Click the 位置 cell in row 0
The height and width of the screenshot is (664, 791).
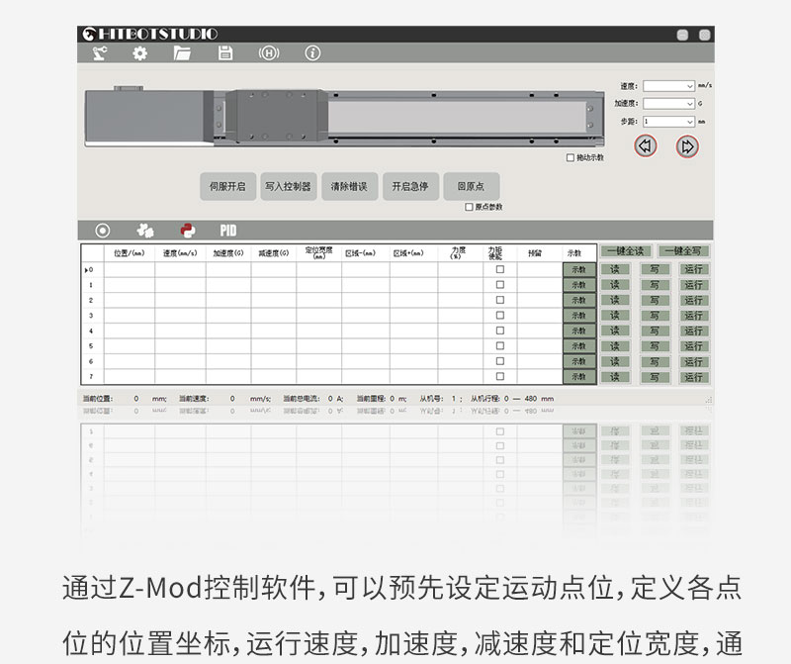click(129, 269)
